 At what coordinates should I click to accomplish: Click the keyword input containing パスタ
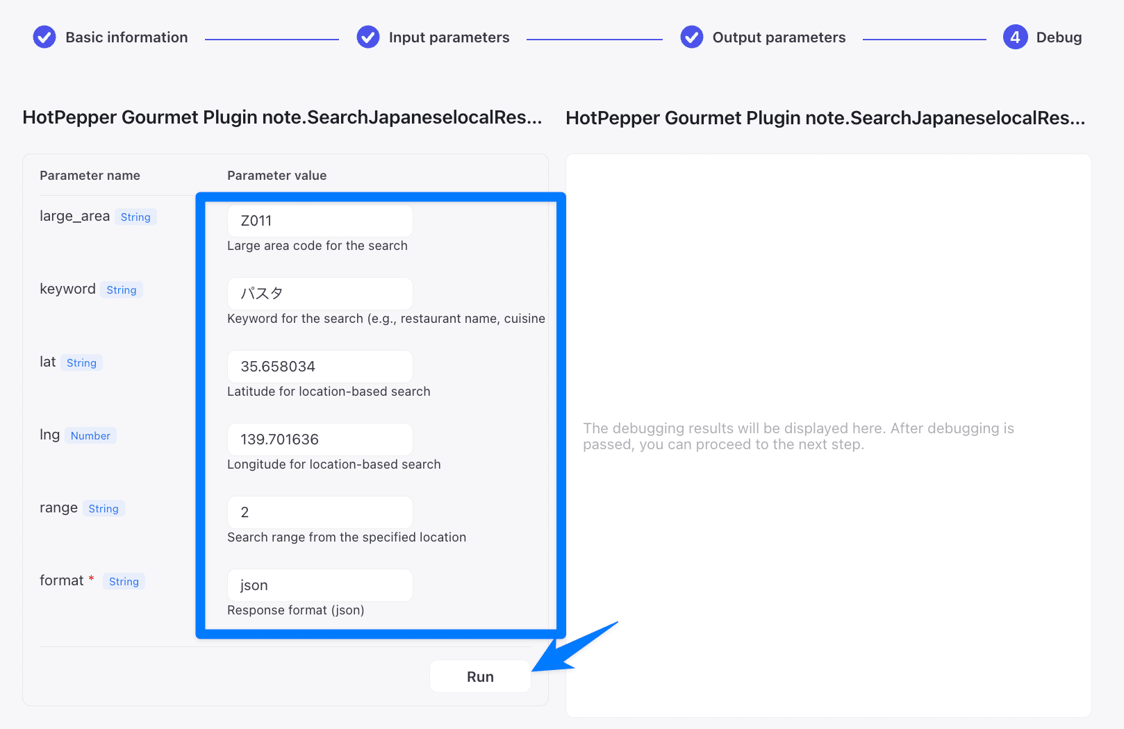(x=320, y=294)
